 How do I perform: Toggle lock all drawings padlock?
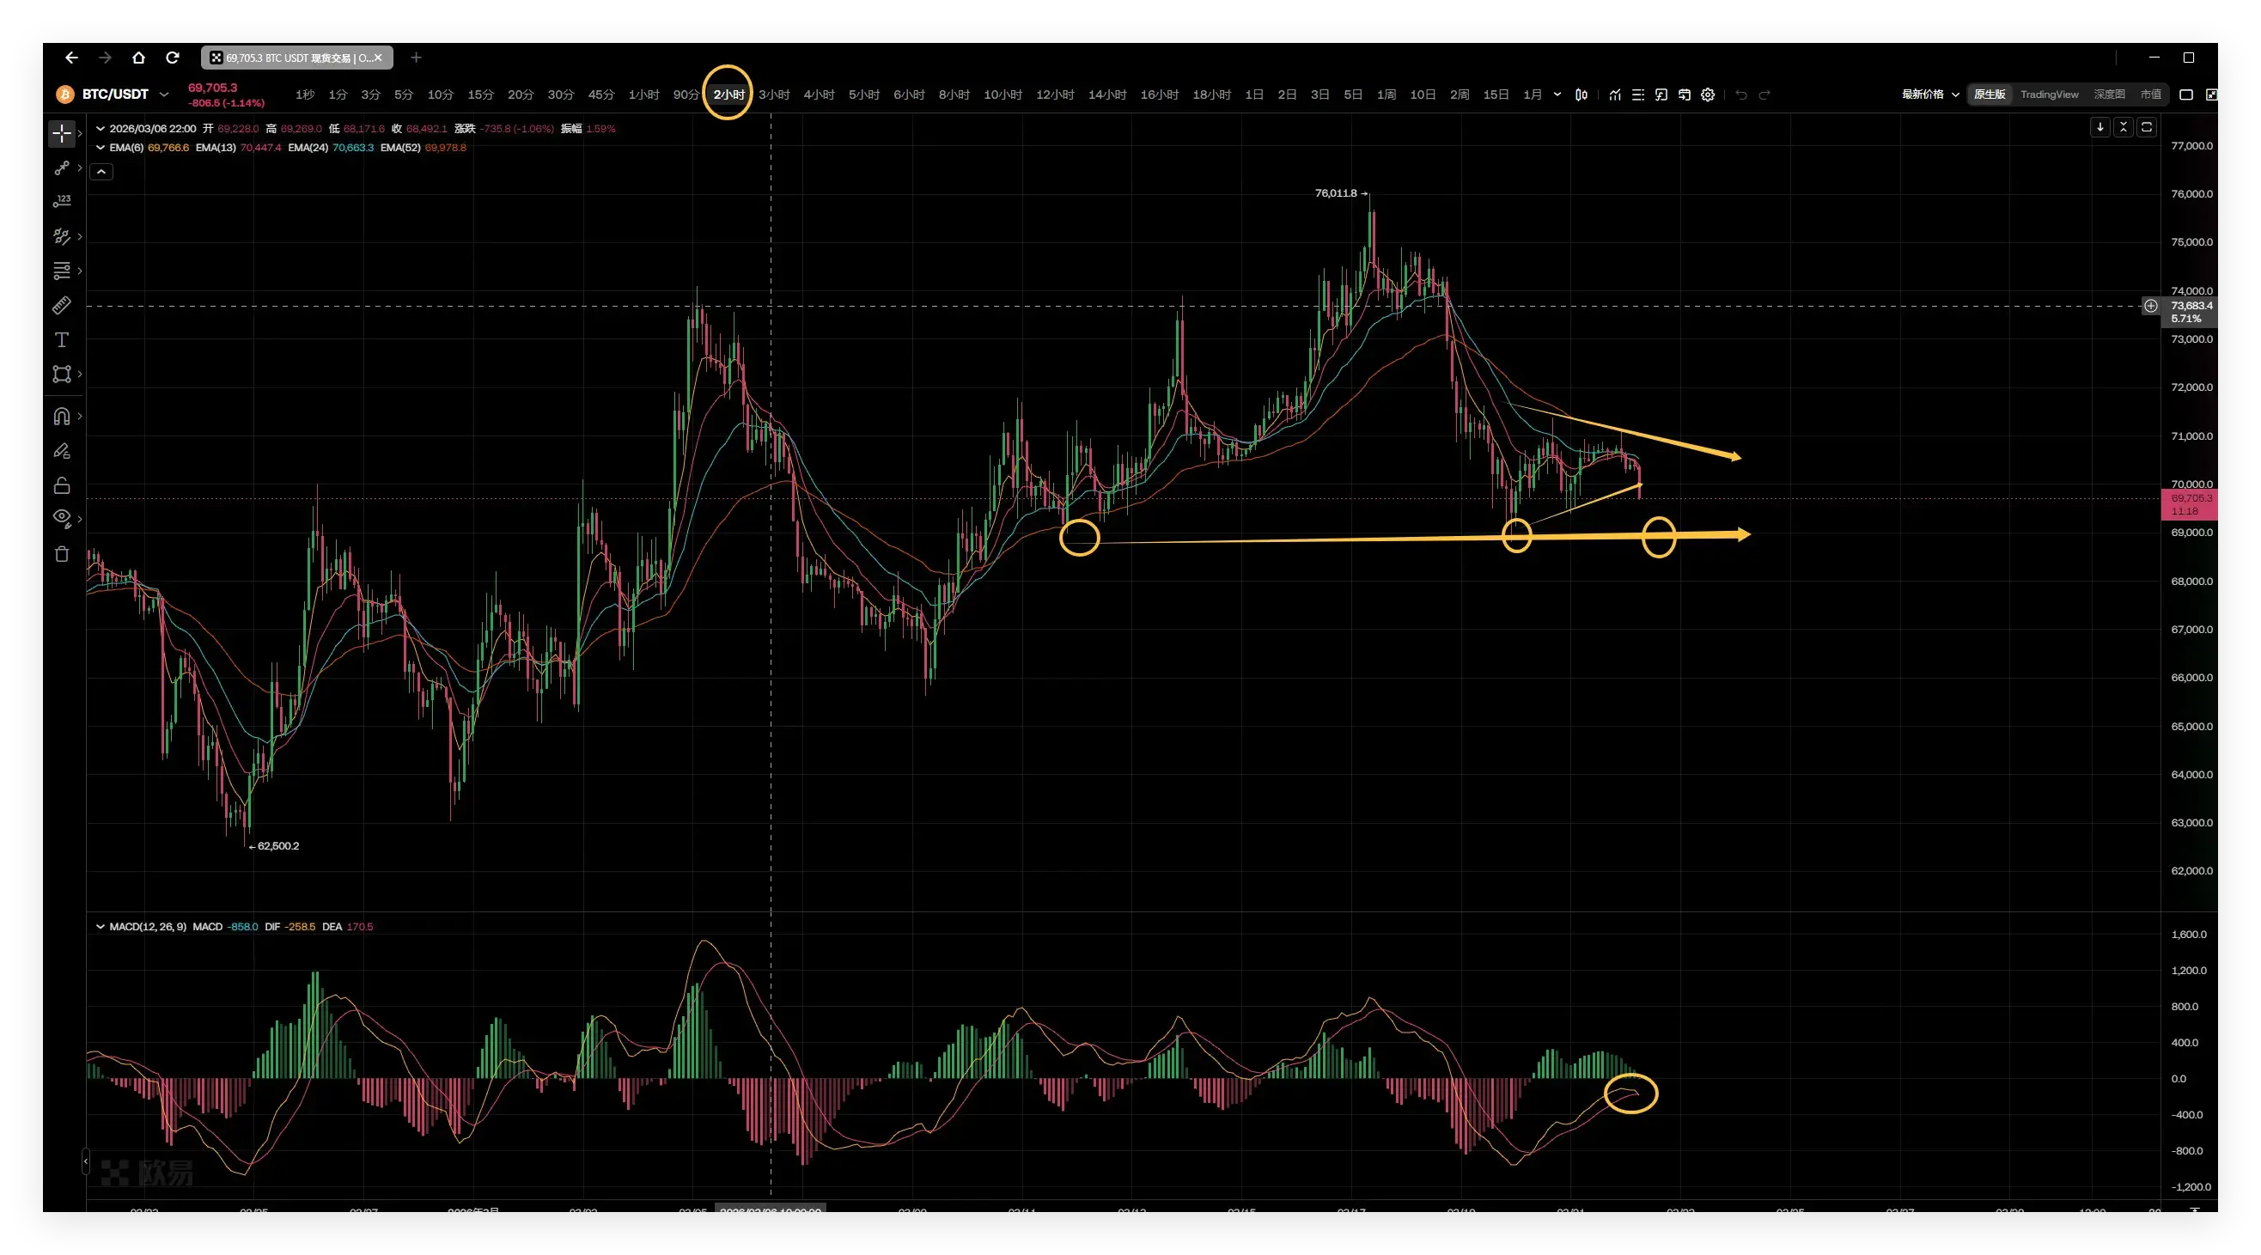[x=62, y=485]
